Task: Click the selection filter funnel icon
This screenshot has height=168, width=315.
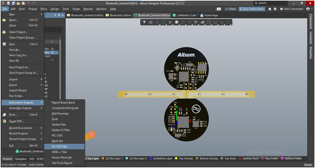Action: click(x=144, y=22)
